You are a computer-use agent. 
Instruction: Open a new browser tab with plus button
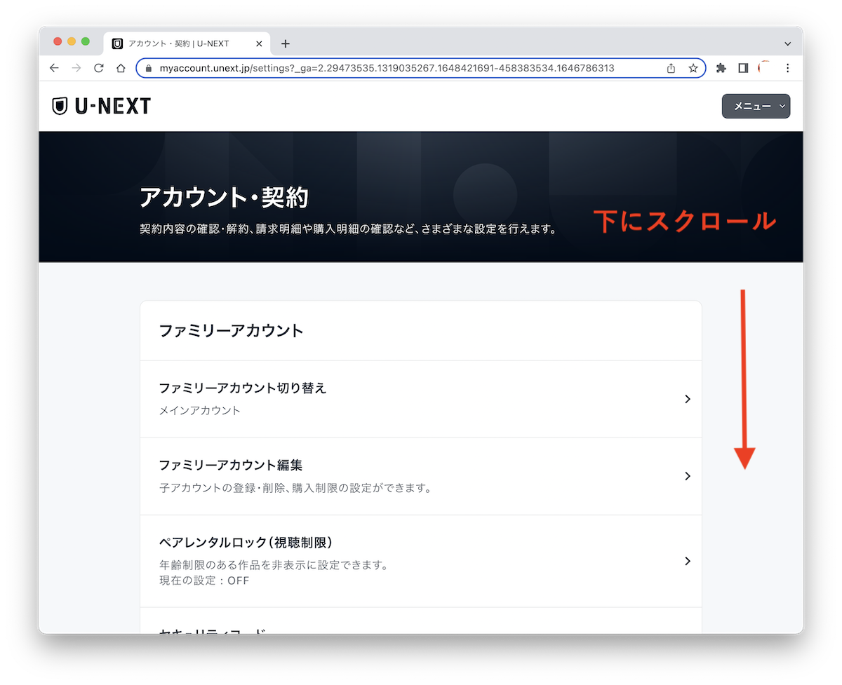[285, 43]
